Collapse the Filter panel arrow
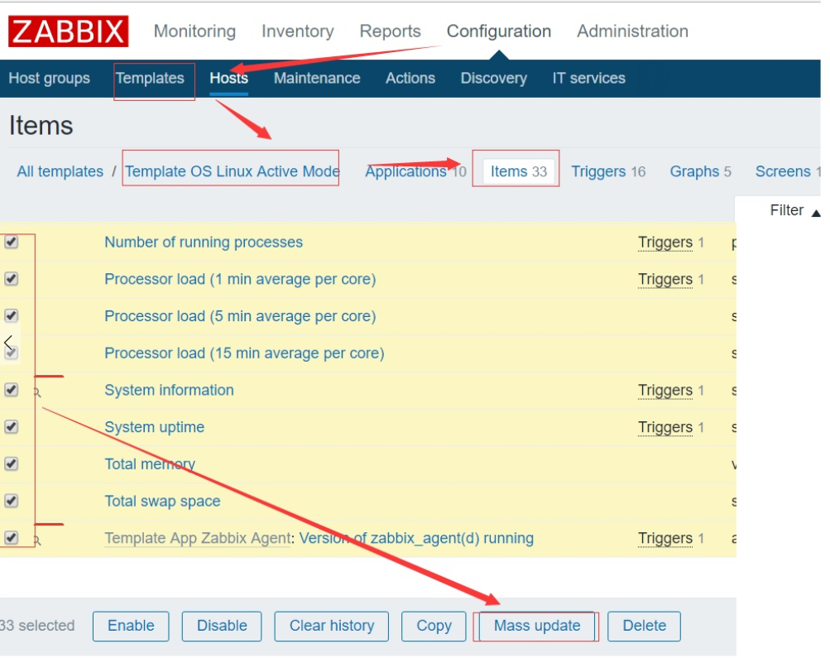 tap(816, 213)
